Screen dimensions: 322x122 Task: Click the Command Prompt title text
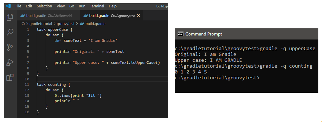[x=204, y=34]
